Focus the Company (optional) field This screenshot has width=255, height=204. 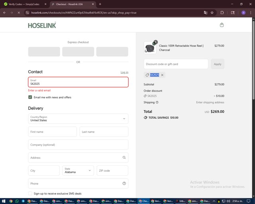[x=78, y=145]
